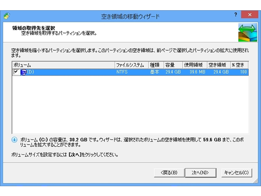Viewport: 261px width, 196px height.
Task: Sort by 容量 column header
Action: [173, 65]
